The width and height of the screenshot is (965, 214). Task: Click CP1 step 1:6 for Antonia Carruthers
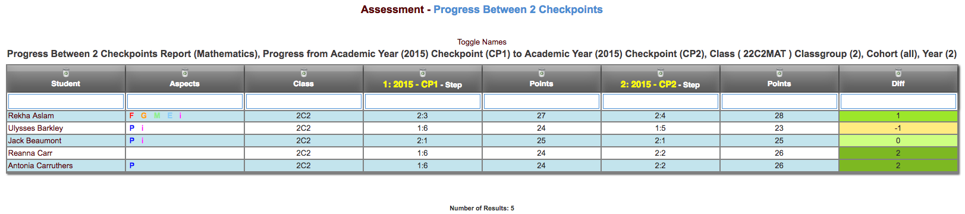point(423,166)
